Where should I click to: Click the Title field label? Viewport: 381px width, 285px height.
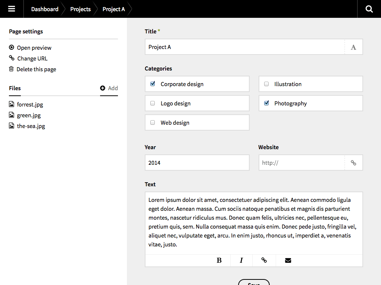tap(151, 32)
